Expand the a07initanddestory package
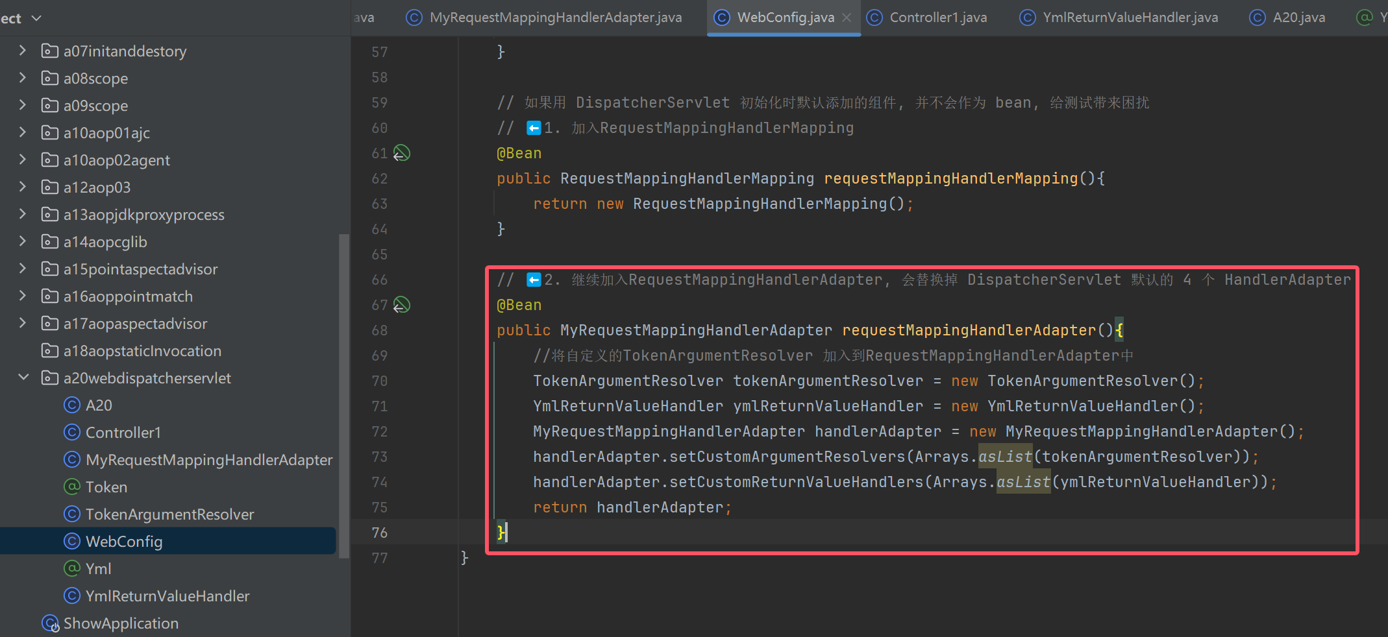 (23, 50)
